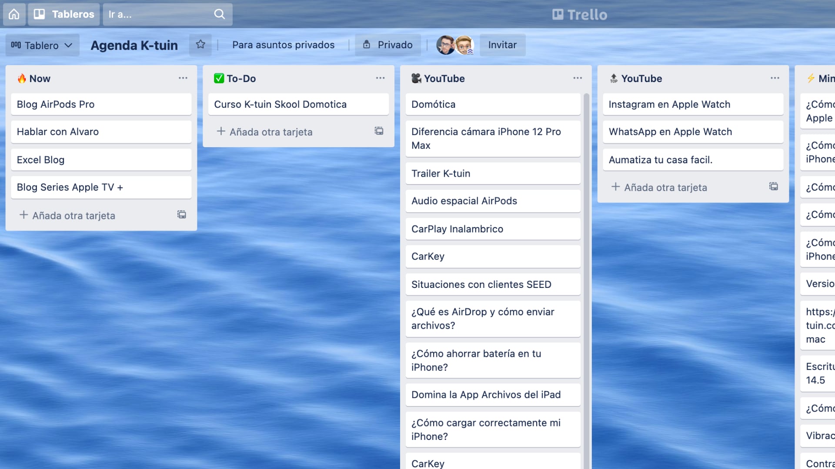
Task: Open the second YouTube list actions menu
Action: click(x=775, y=78)
